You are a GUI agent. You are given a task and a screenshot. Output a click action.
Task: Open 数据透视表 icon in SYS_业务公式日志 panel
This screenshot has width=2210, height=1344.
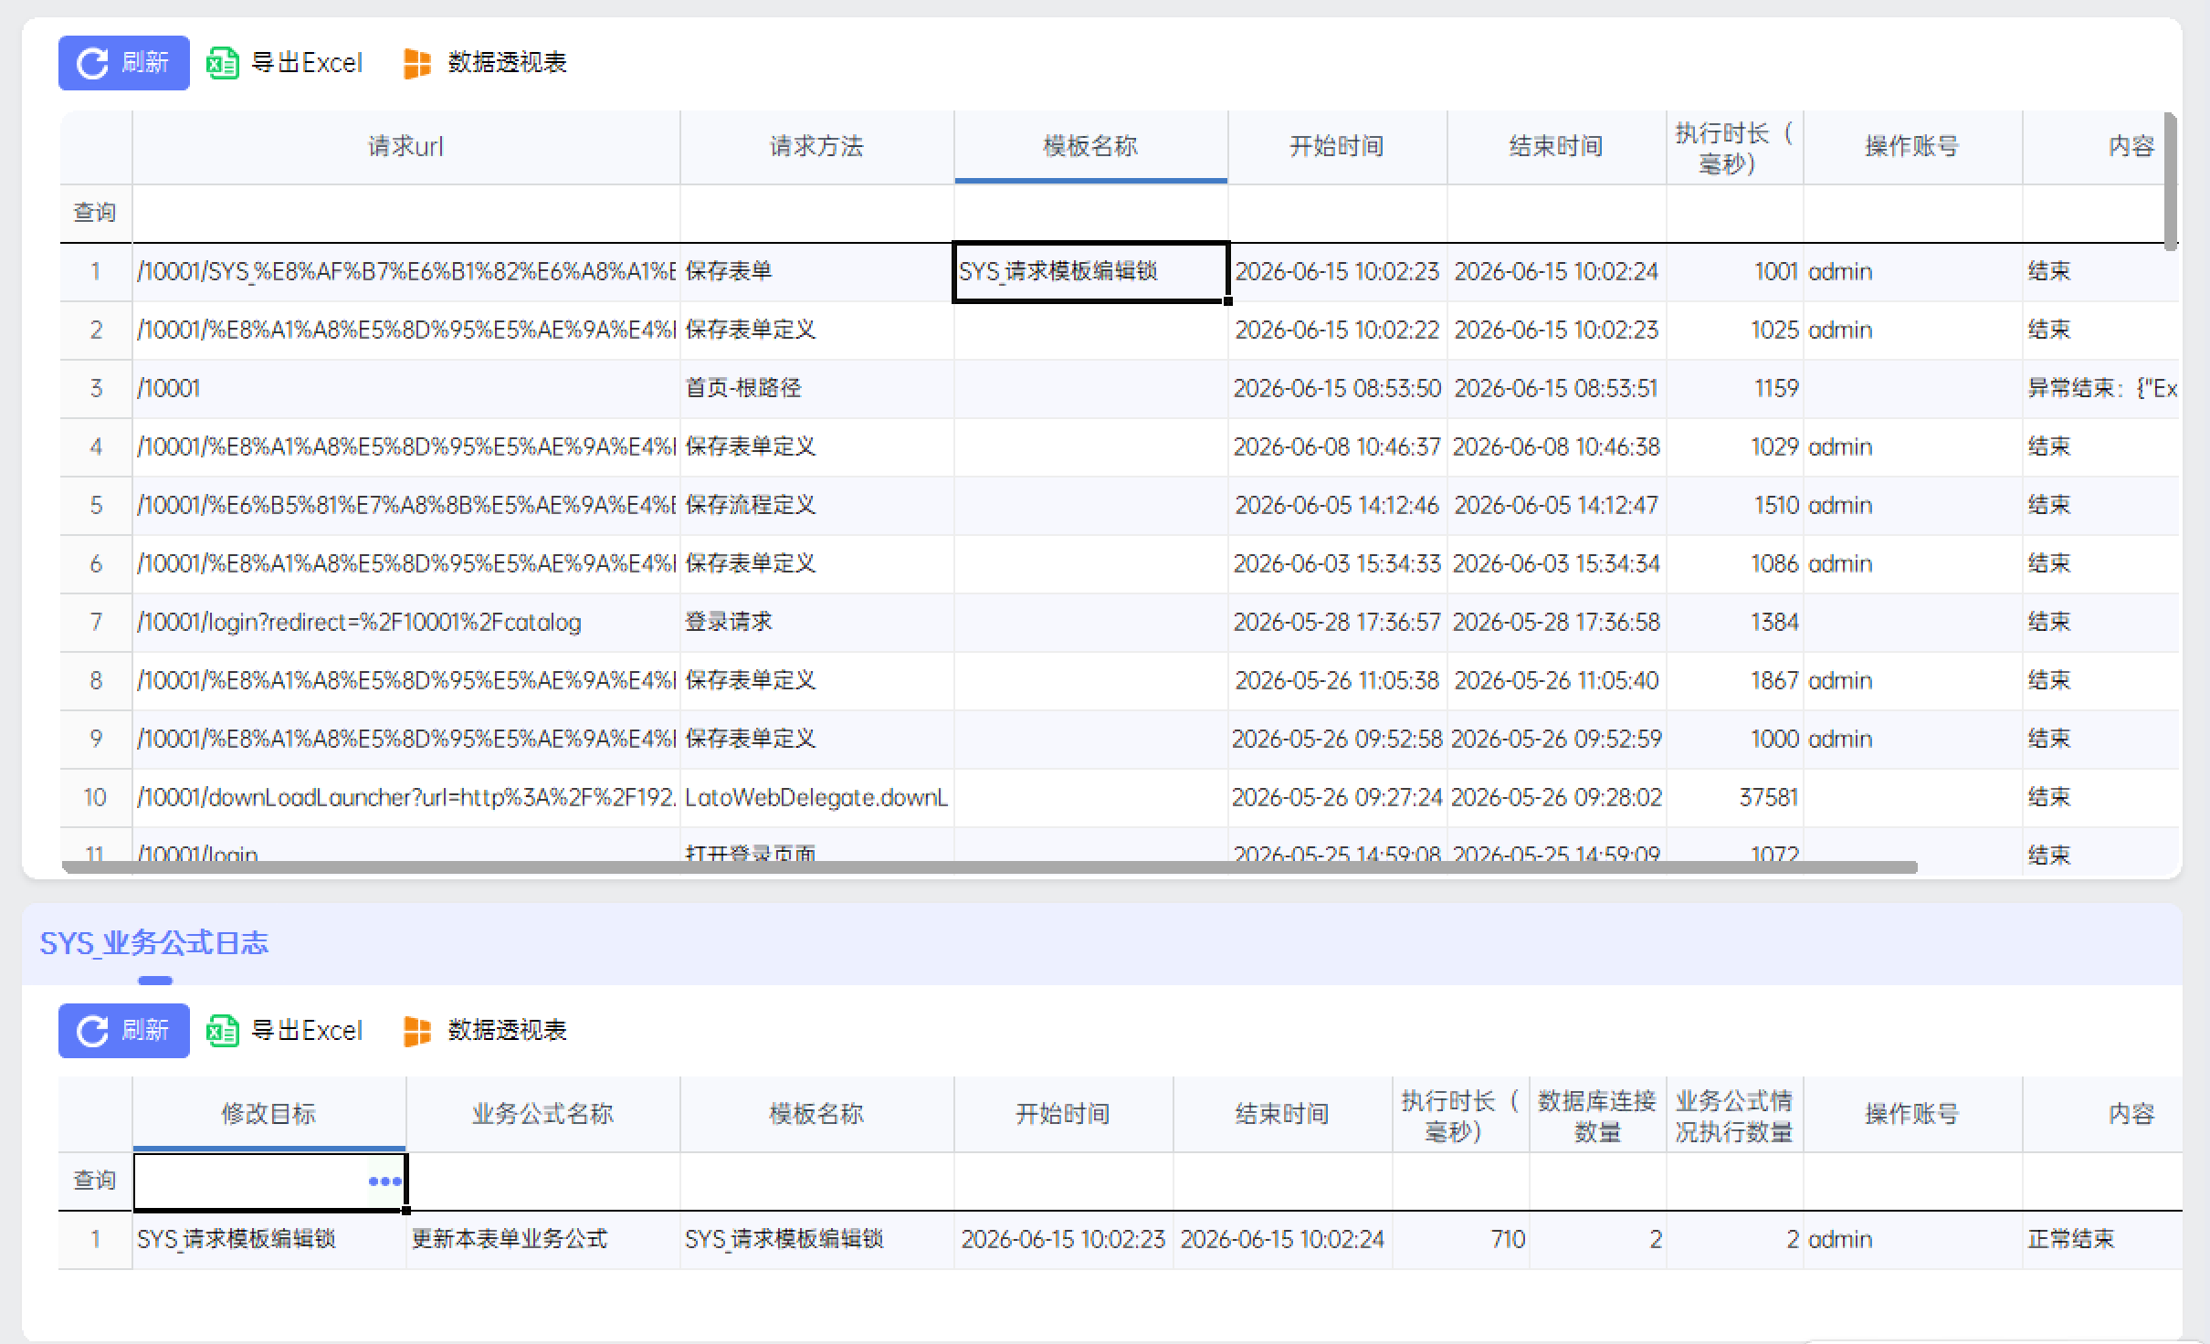click(417, 1031)
